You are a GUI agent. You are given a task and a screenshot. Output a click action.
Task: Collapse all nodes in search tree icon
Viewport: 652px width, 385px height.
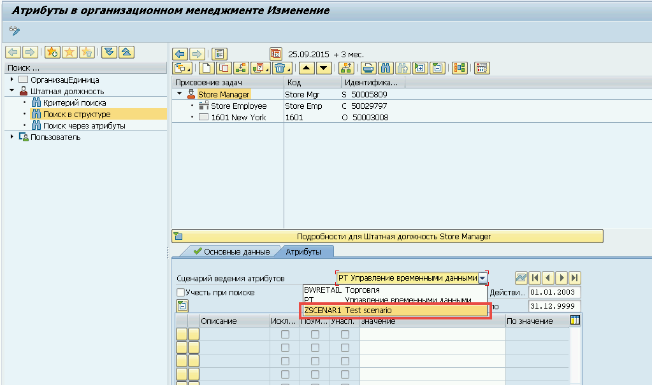coord(126,52)
